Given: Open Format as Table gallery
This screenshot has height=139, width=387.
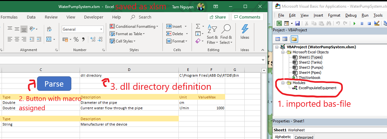Looking at the screenshot, I should pyautogui.click(x=127, y=34).
